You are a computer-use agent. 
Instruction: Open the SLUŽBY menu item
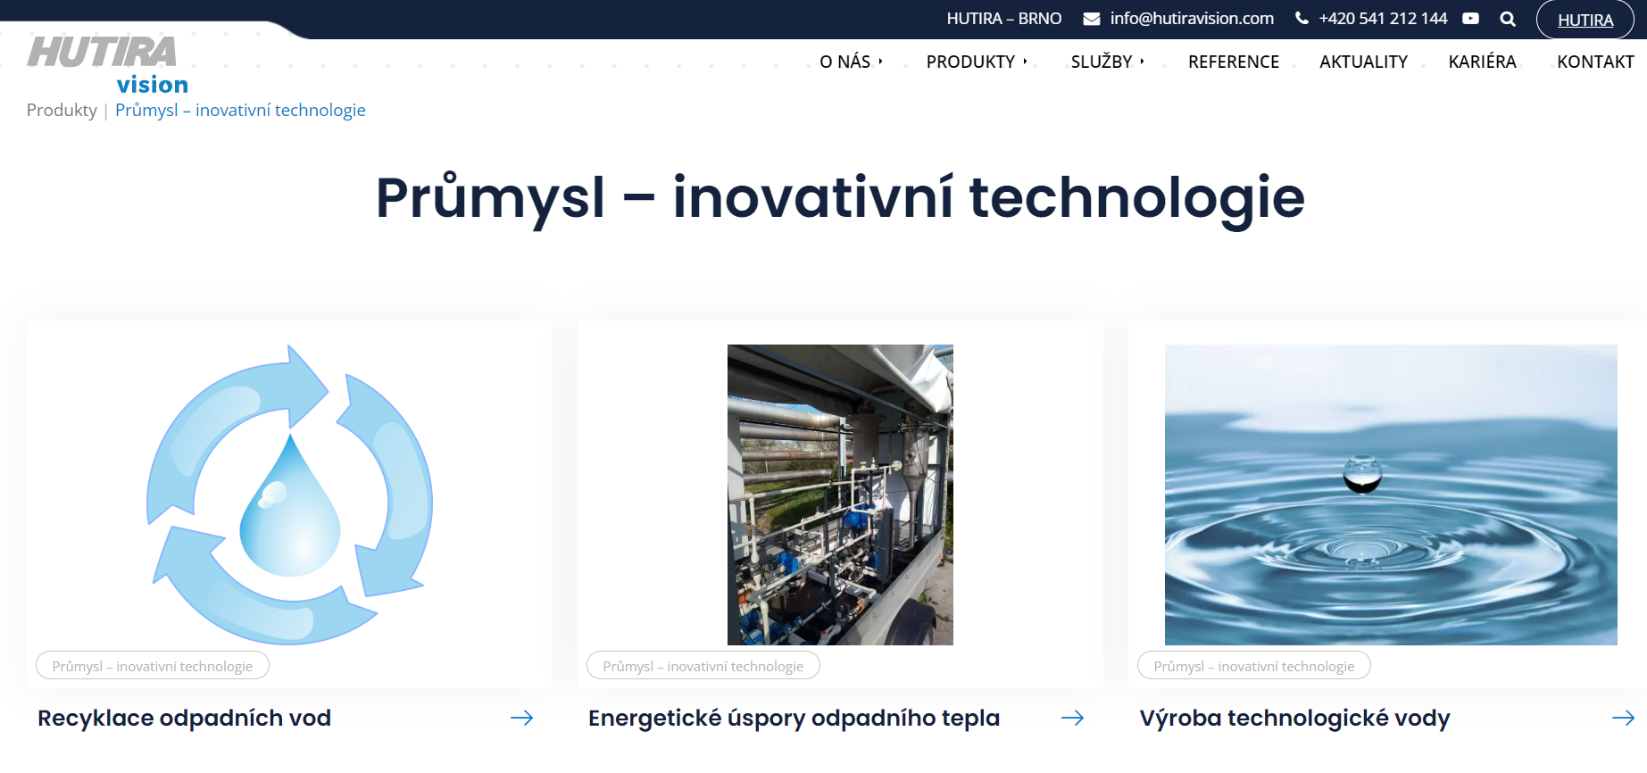pyautogui.click(x=1102, y=62)
